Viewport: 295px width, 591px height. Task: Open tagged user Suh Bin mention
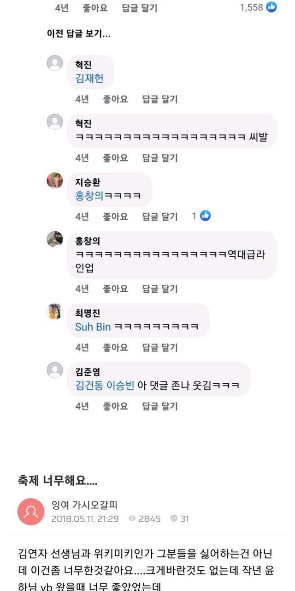tap(93, 326)
